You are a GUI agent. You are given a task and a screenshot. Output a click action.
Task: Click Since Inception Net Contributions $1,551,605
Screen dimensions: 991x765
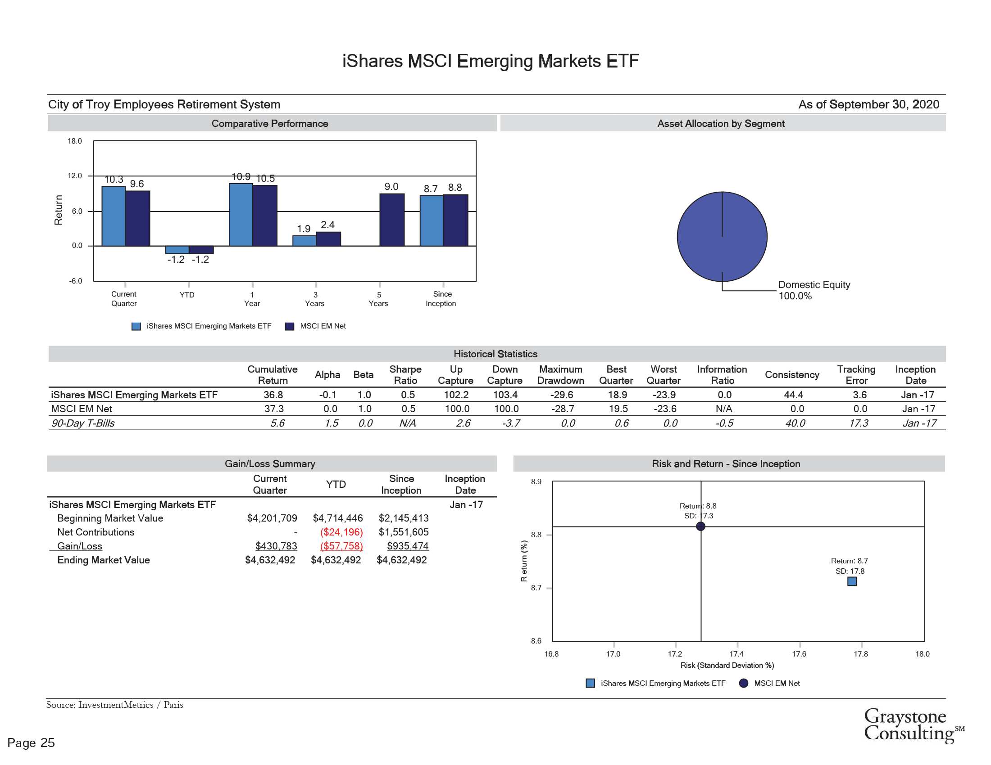404,532
